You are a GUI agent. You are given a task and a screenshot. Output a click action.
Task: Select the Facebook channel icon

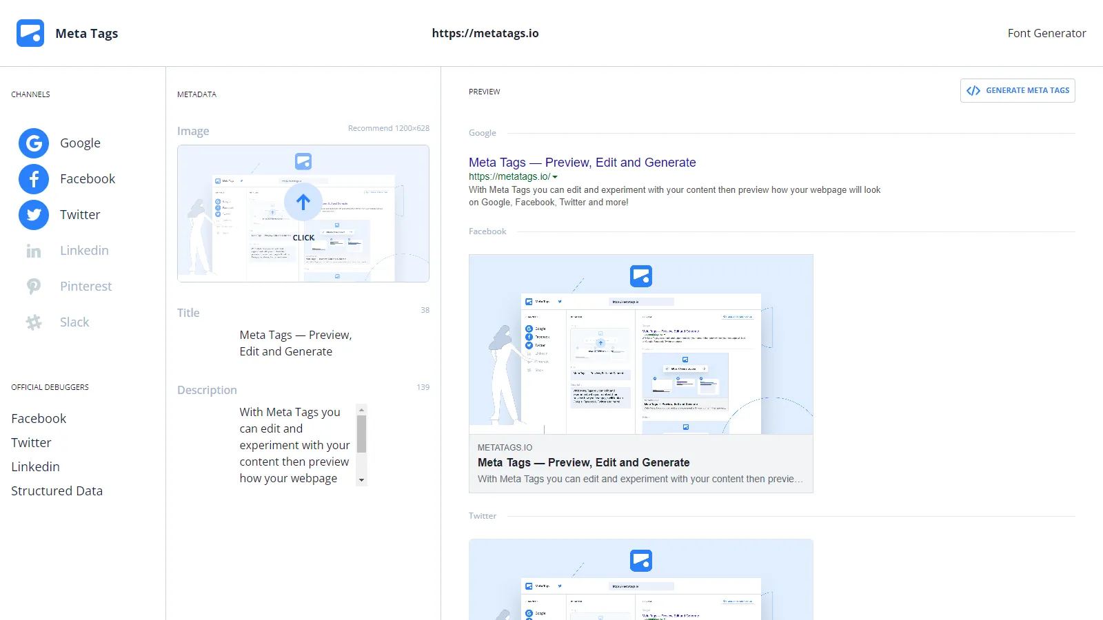click(x=33, y=178)
